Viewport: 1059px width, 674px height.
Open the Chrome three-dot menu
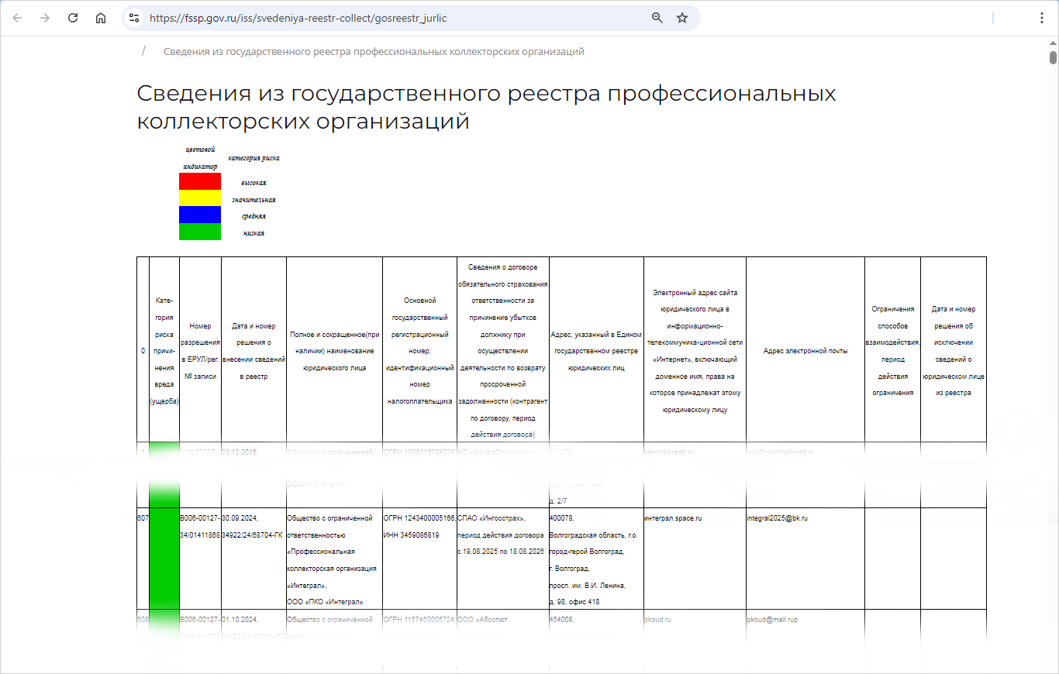(1042, 18)
